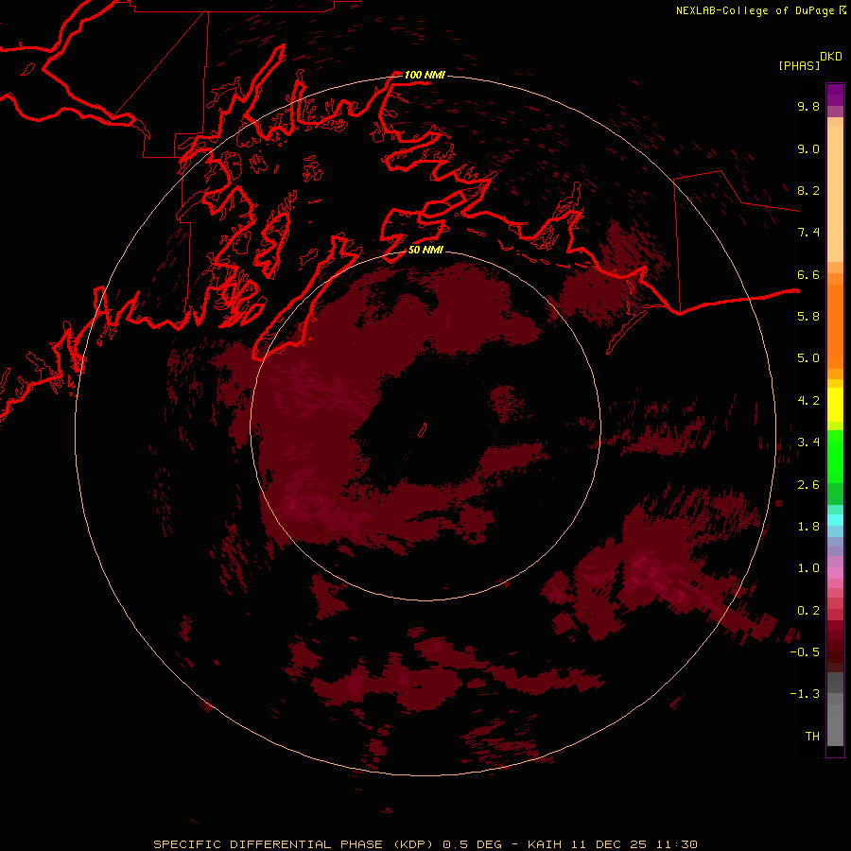Click the Specific Differential Phase (KDP) title text

coord(293,844)
